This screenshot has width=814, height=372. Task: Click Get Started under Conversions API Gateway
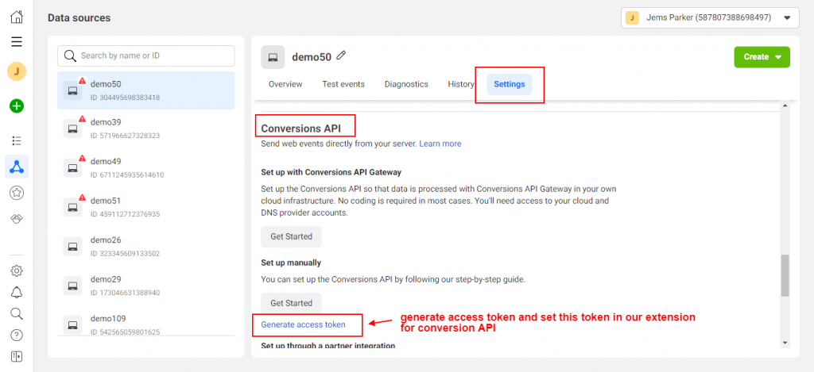pos(291,237)
